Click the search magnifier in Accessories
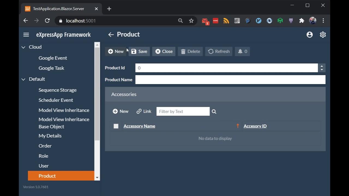The height and width of the screenshot is (196, 349). 214,111
